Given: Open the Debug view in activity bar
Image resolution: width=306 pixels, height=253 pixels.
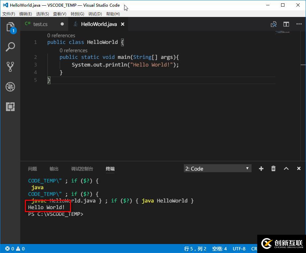Looking at the screenshot, I should click(10, 87).
